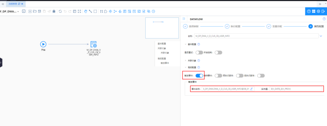The height and width of the screenshot is (126, 327).
Task: Click the branch node icon
Action: 115,11
